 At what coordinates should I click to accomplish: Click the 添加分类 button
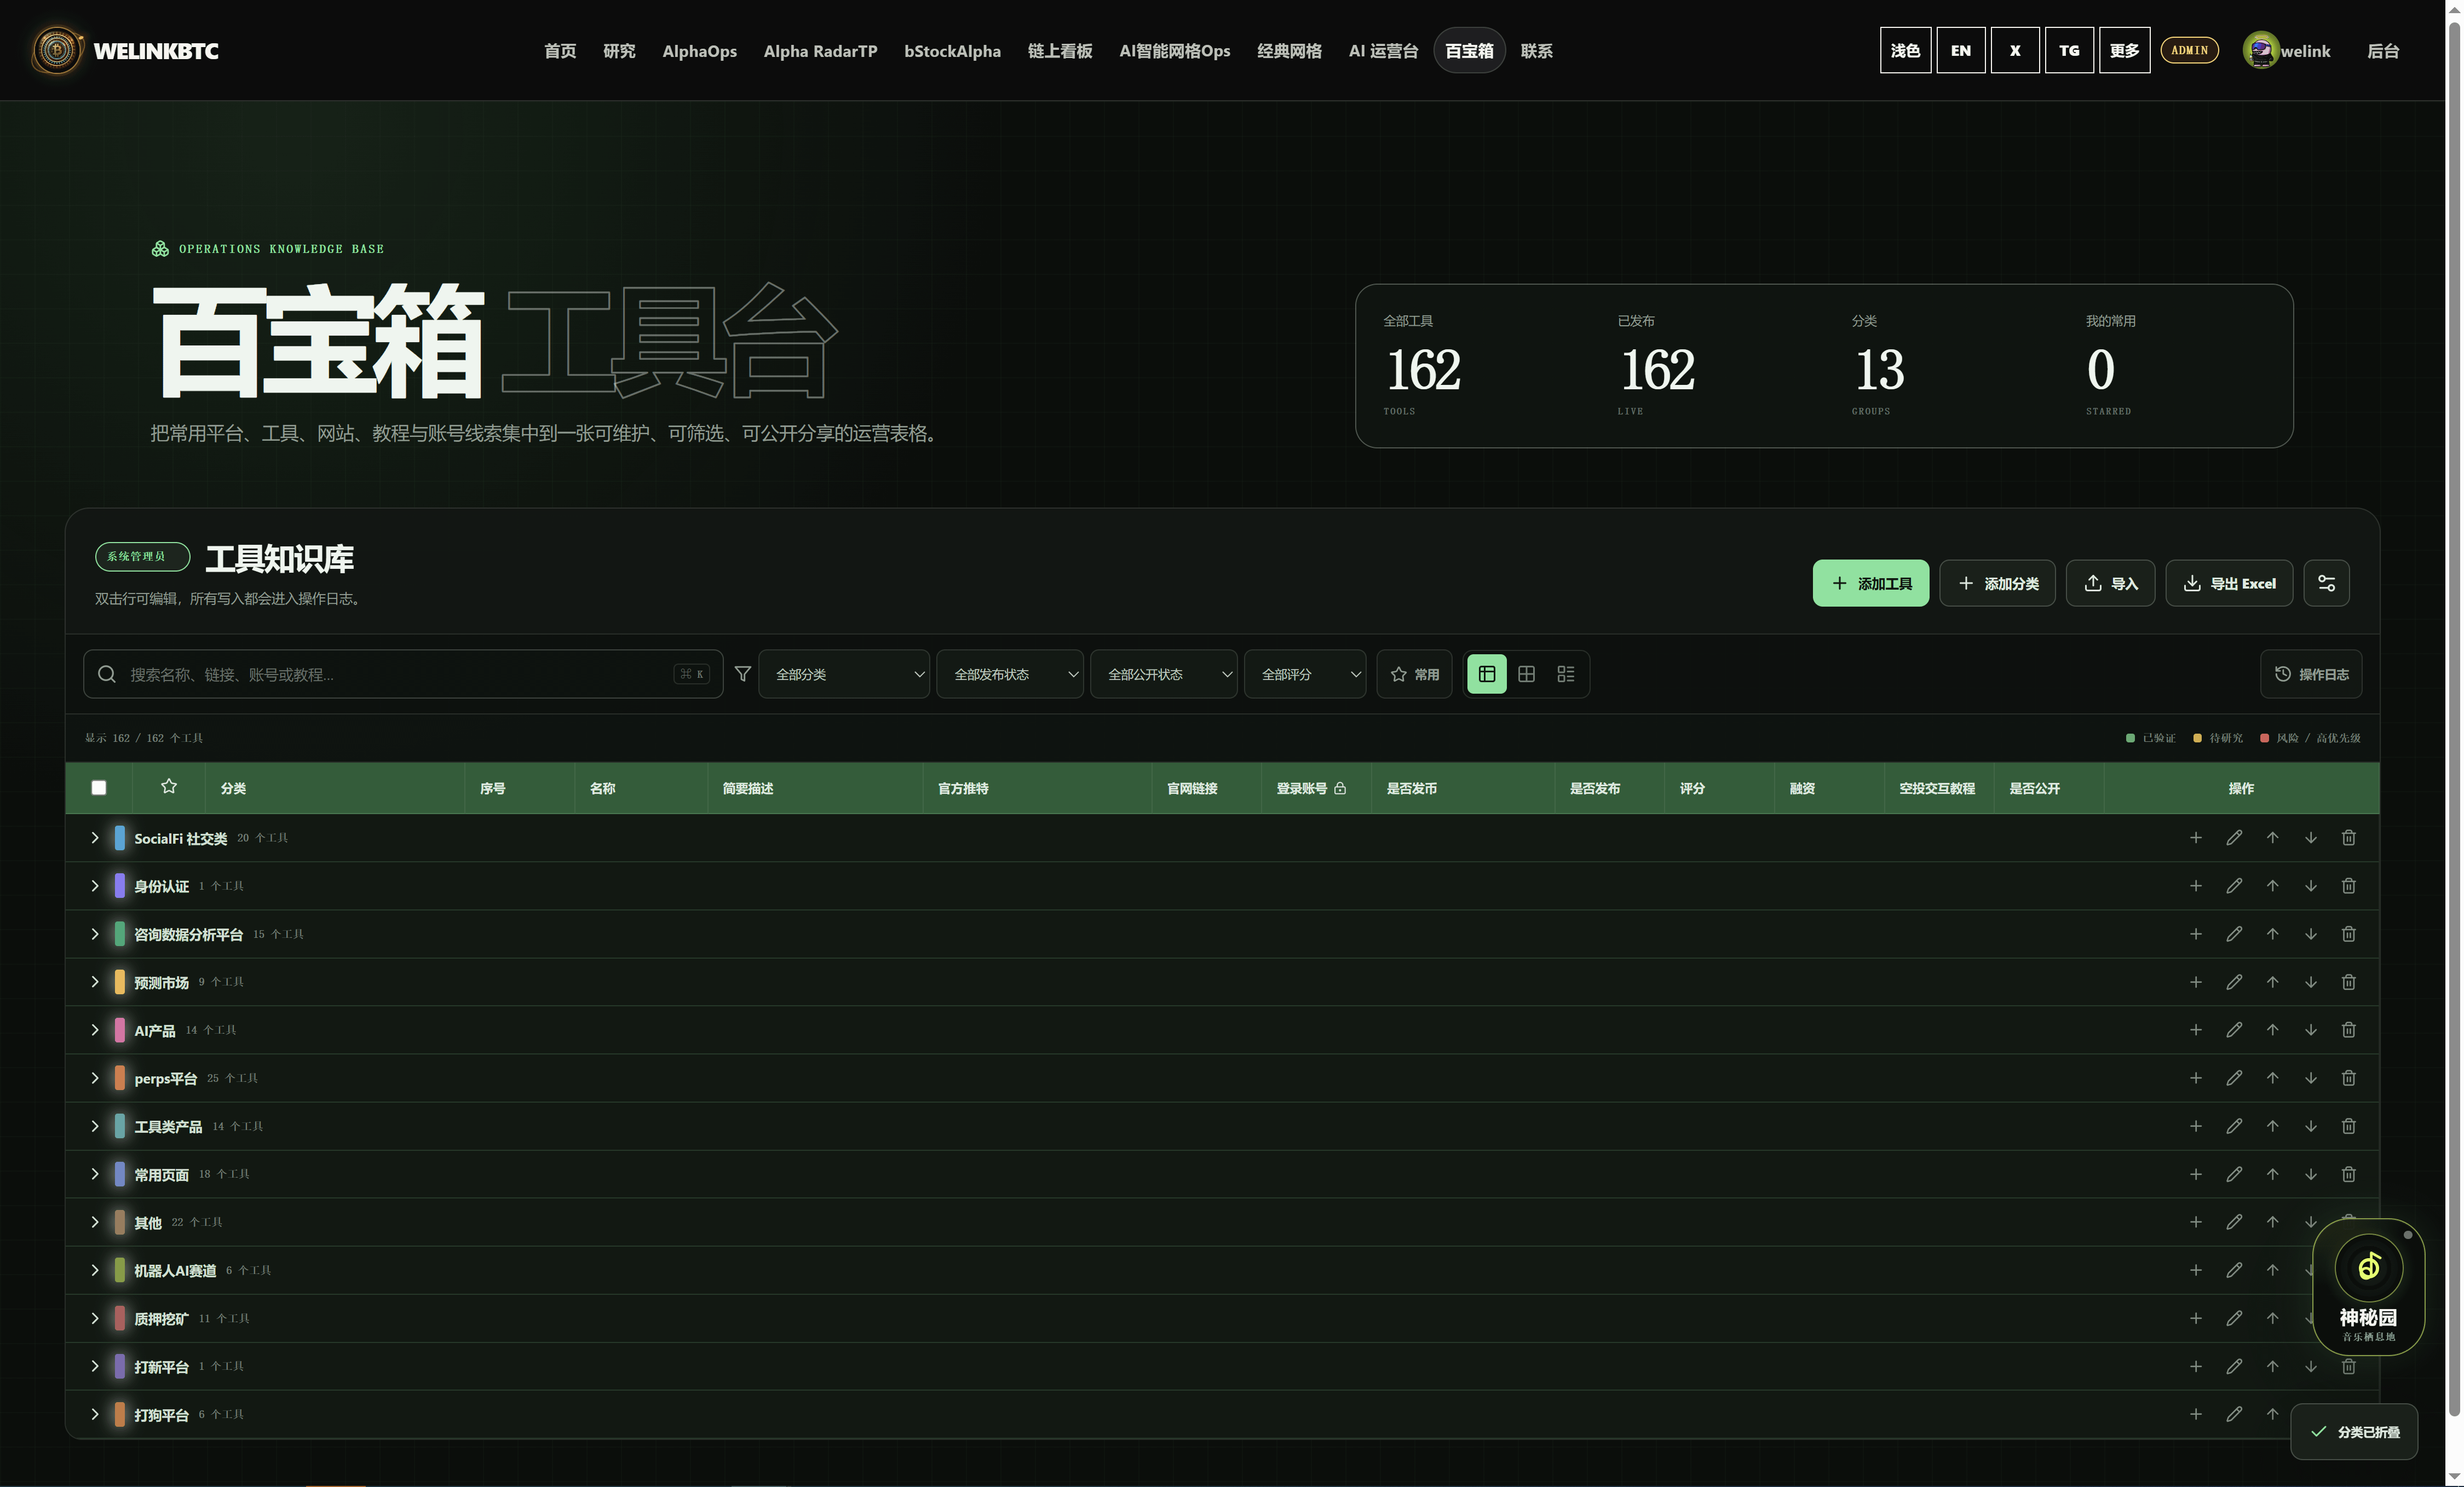(x=1997, y=583)
